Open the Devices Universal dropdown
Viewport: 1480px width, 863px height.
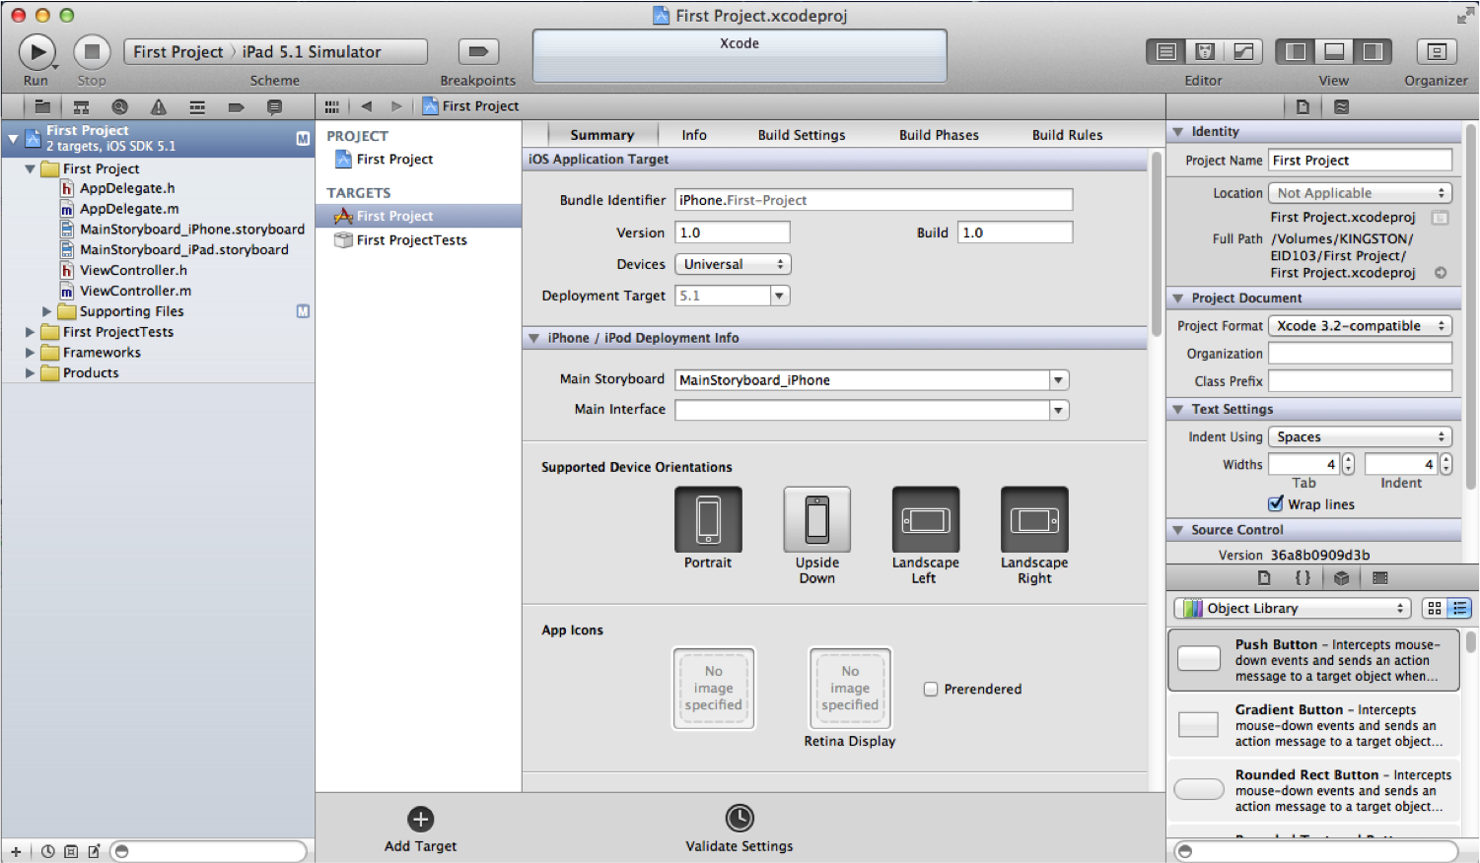(x=733, y=264)
